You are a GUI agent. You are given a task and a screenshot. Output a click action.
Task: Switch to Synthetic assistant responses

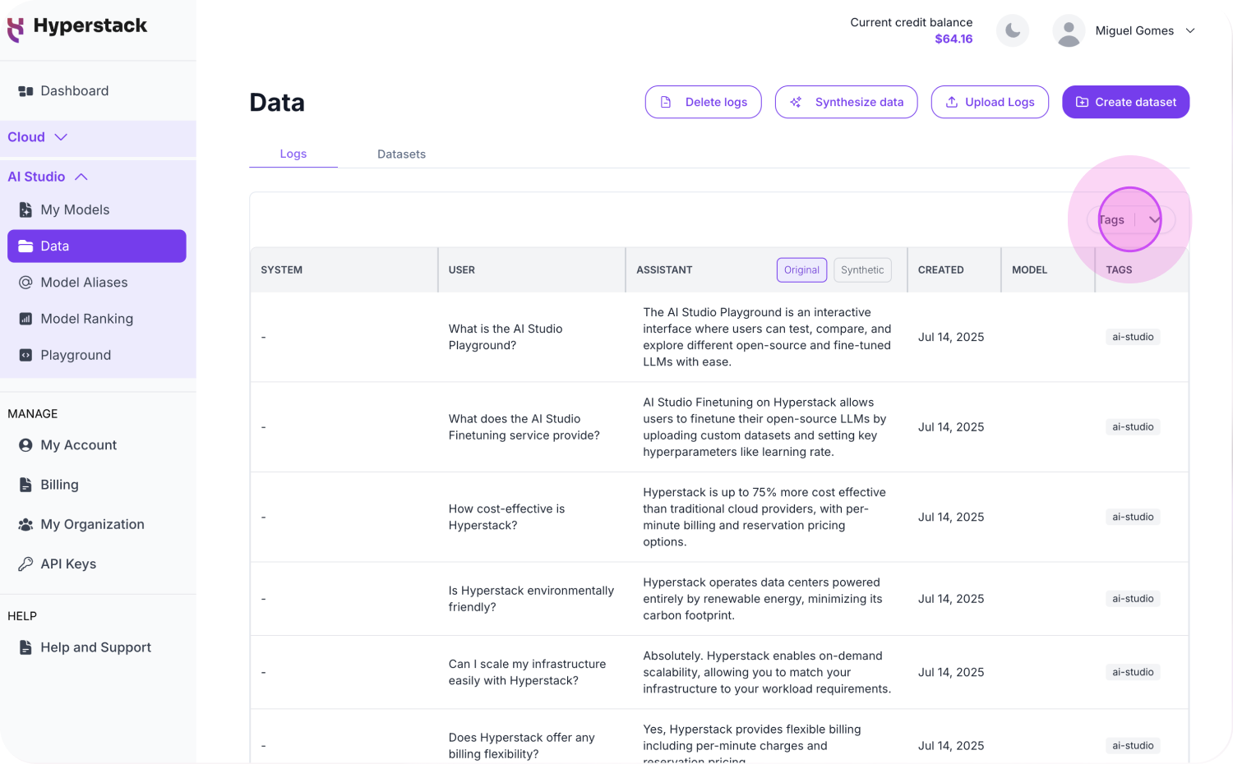(x=861, y=270)
